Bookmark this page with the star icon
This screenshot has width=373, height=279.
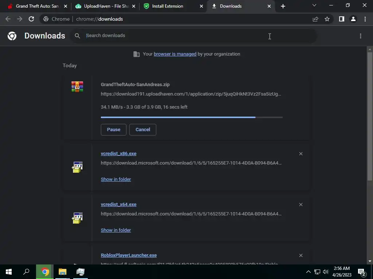[x=327, y=19]
